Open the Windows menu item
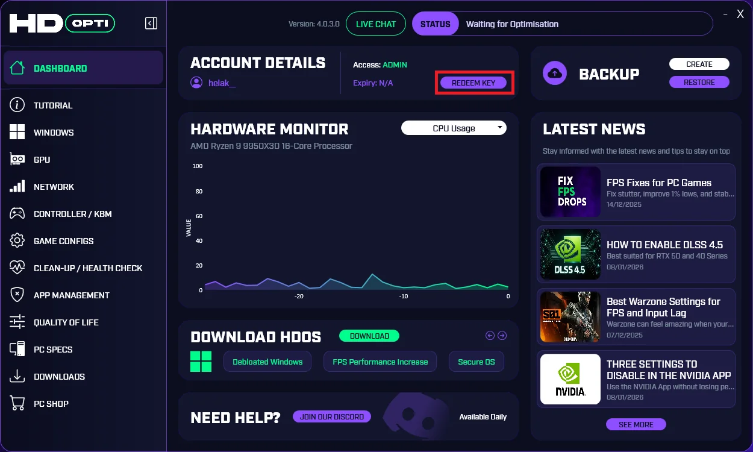The width and height of the screenshot is (753, 452). pos(54,133)
